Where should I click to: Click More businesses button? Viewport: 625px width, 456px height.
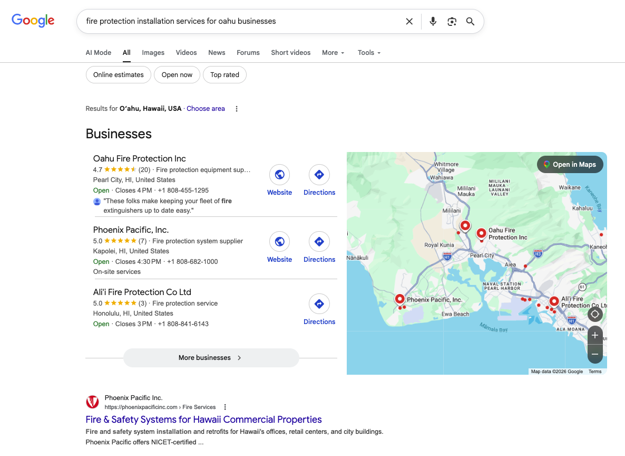[x=211, y=358]
